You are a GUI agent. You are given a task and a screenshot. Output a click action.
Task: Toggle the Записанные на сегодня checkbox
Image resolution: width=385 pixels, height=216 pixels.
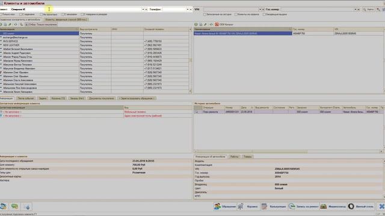point(205,14)
